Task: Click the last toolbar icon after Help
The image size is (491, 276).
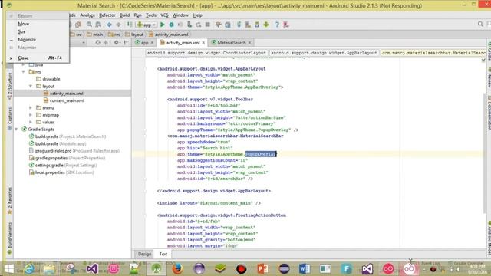Action: coord(286,25)
